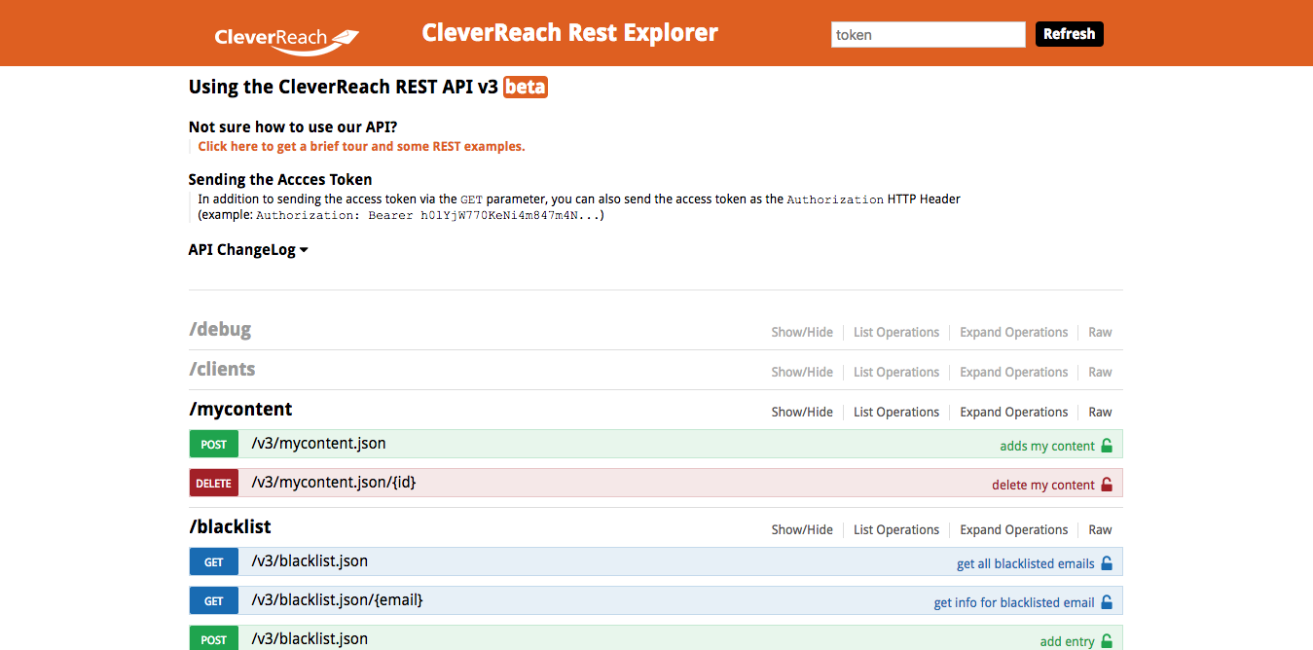This screenshot has width=1313, height=650.
Task: Open the /v3/blacklist.json/{email} path
Action: coord(337,600)
